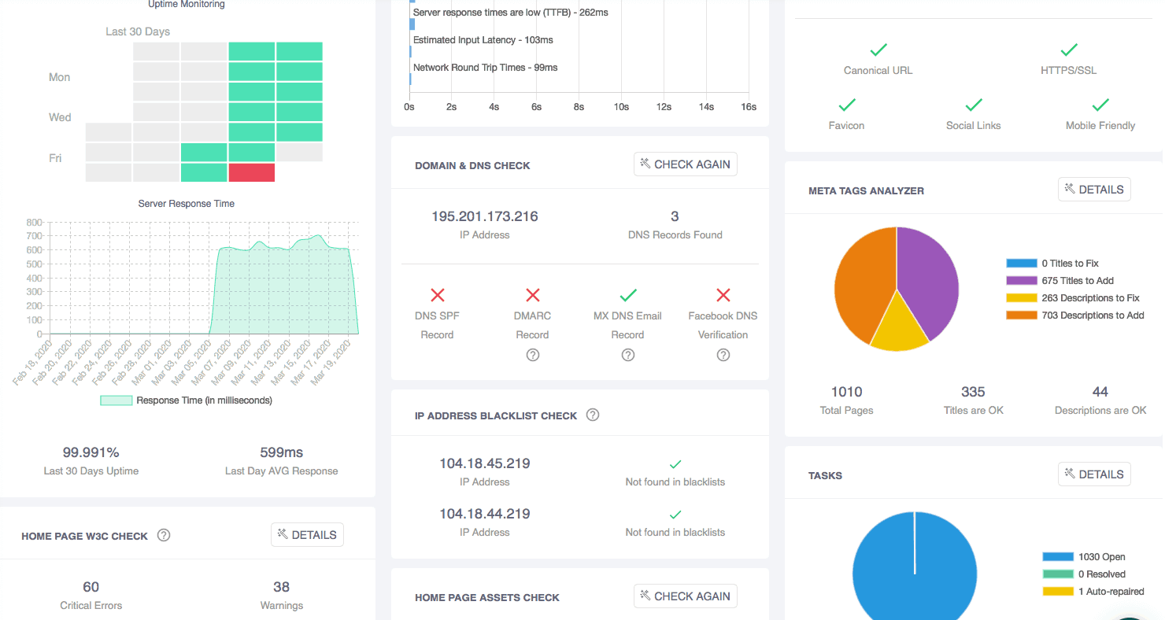Image resolution: width=1165 pixels, height=620 pixels.
Task: Click the 'Last 30 Days' heatmap label
Action: click(138, 31)
